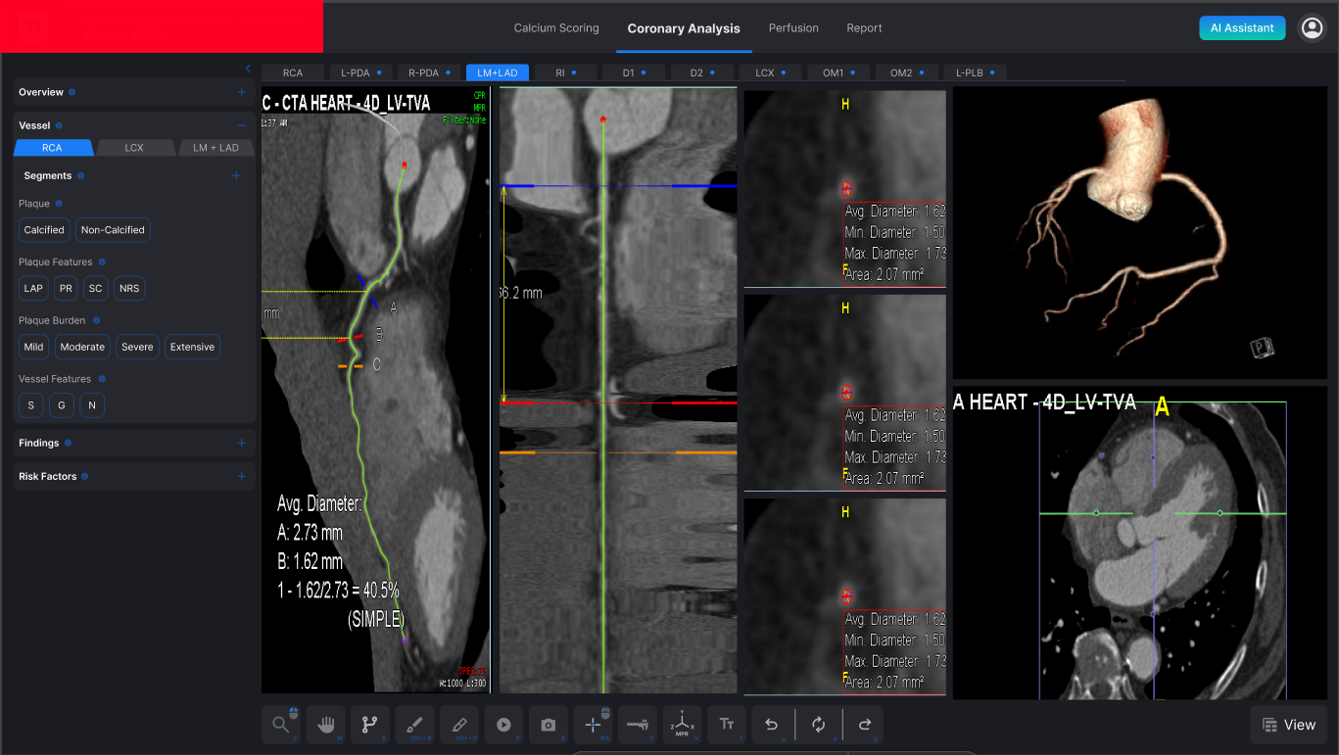Screen dimensions: 1339x755
Task: Select the OM1 vessel tab
Action: 838,72
